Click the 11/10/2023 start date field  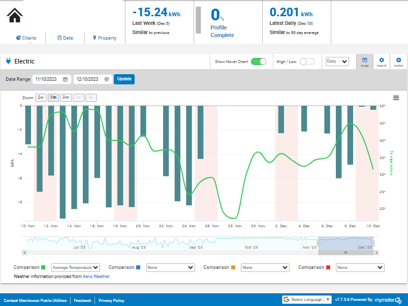[48, 79]
